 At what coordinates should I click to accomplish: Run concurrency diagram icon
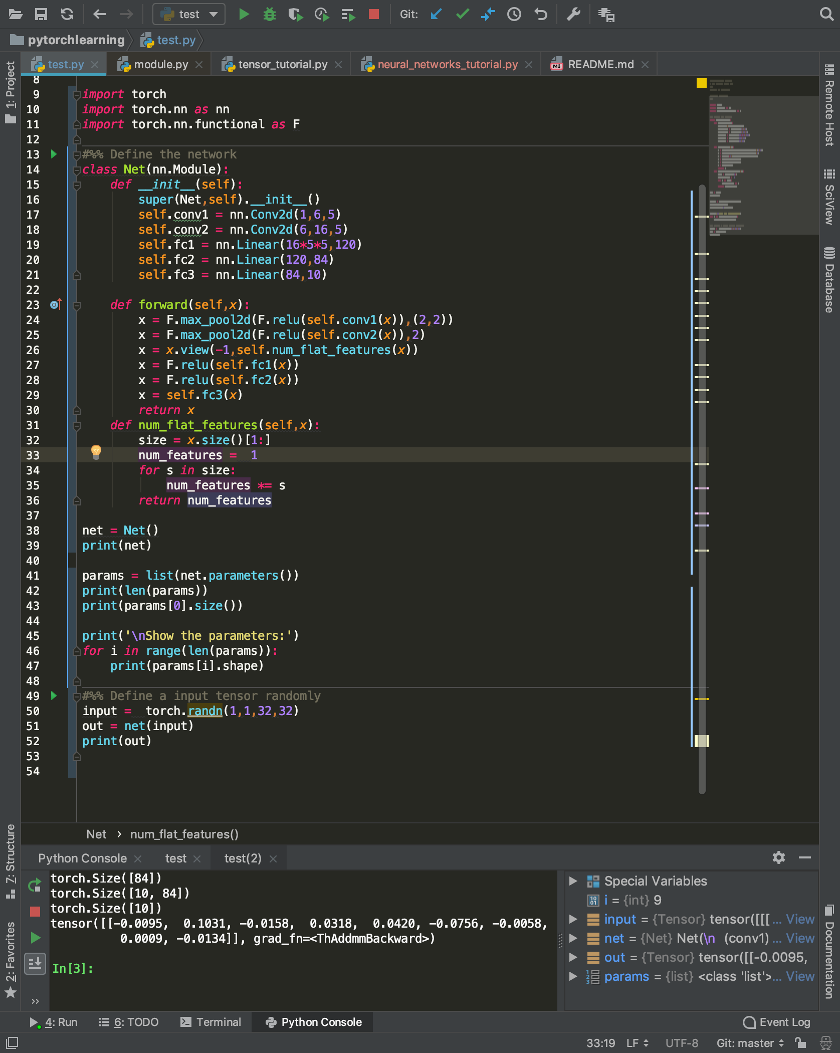pos(348,14)
